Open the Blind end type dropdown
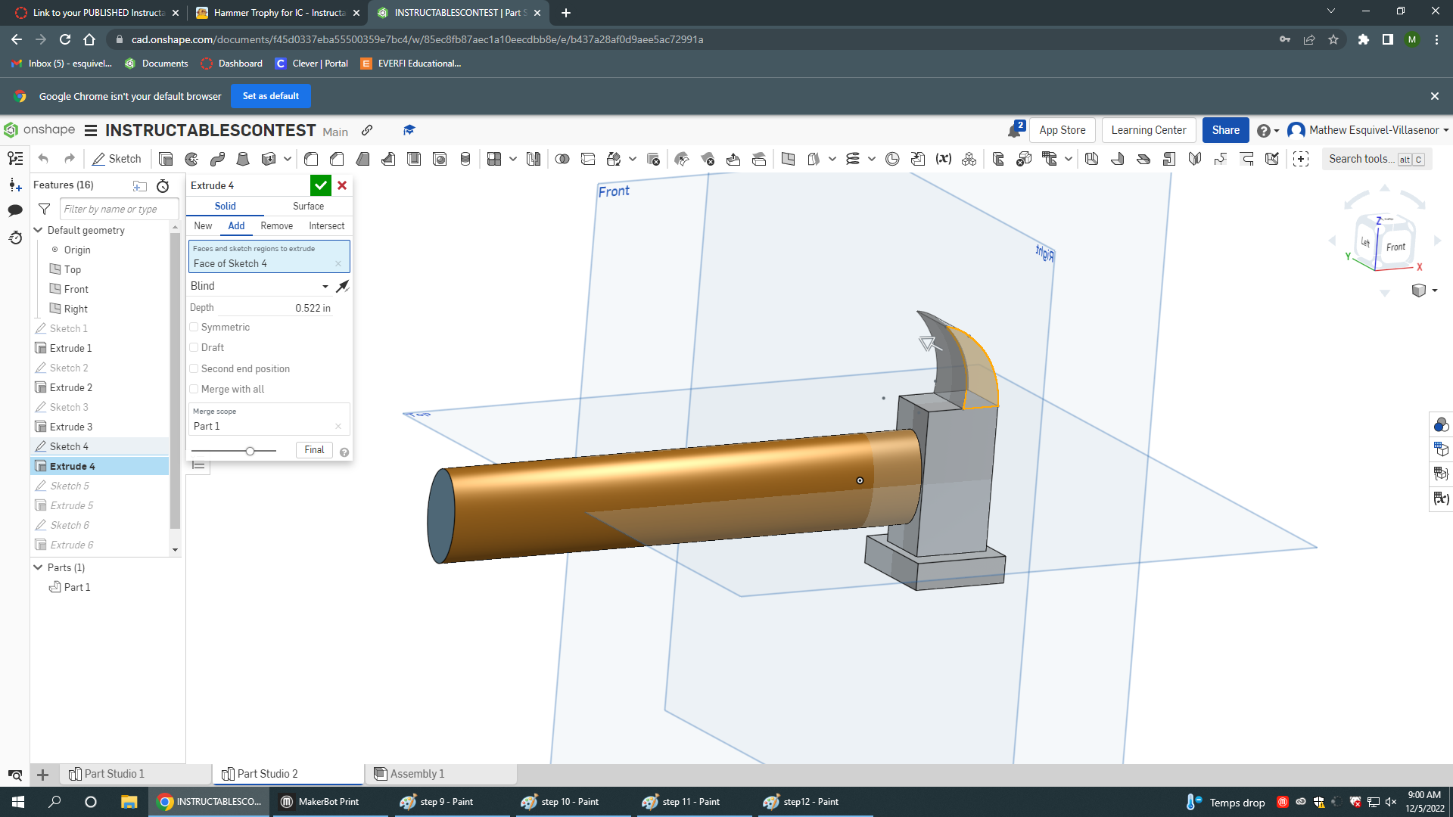This screenshot has width=1453, height=817. pyautogui.click(x=259, y=286)
